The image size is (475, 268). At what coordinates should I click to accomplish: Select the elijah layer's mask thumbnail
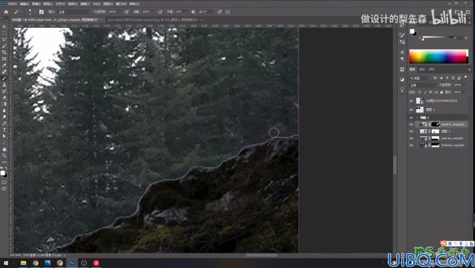pos(435,125)
